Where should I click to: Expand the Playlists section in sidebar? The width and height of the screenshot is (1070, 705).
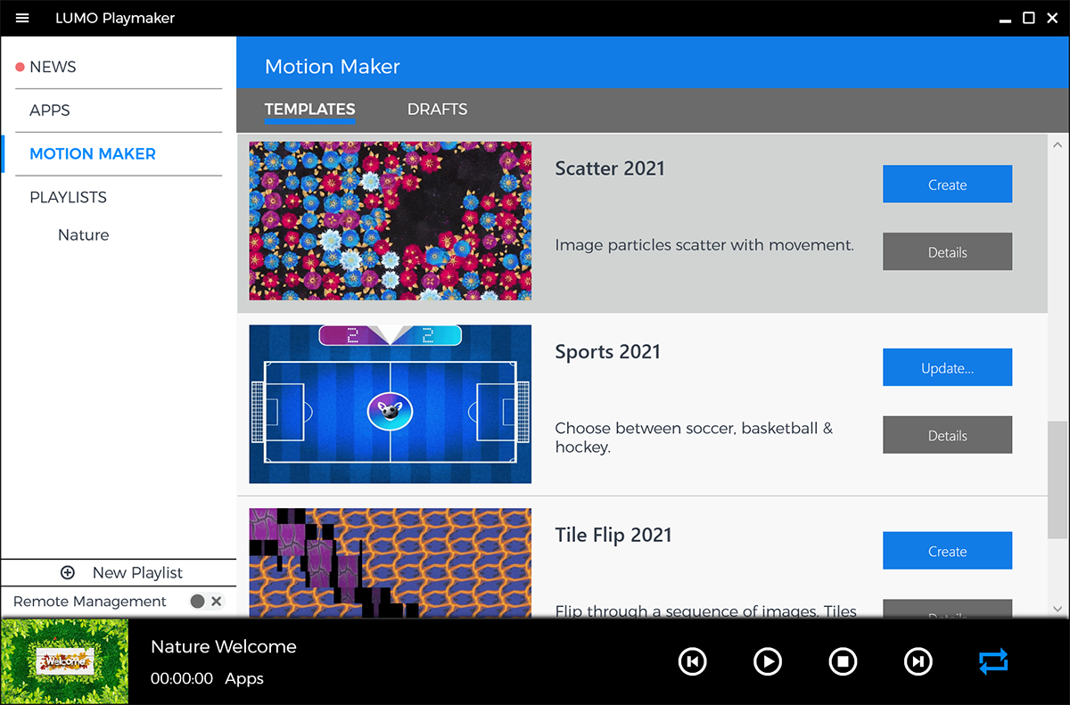pyautogui.click(x=68, y=197)
